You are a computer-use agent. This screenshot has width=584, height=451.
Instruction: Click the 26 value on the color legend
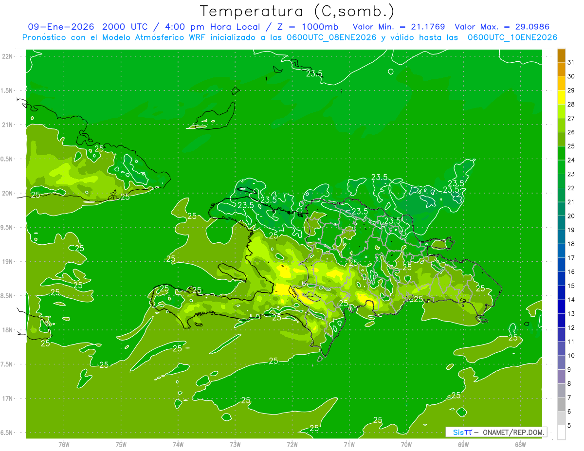571,132
